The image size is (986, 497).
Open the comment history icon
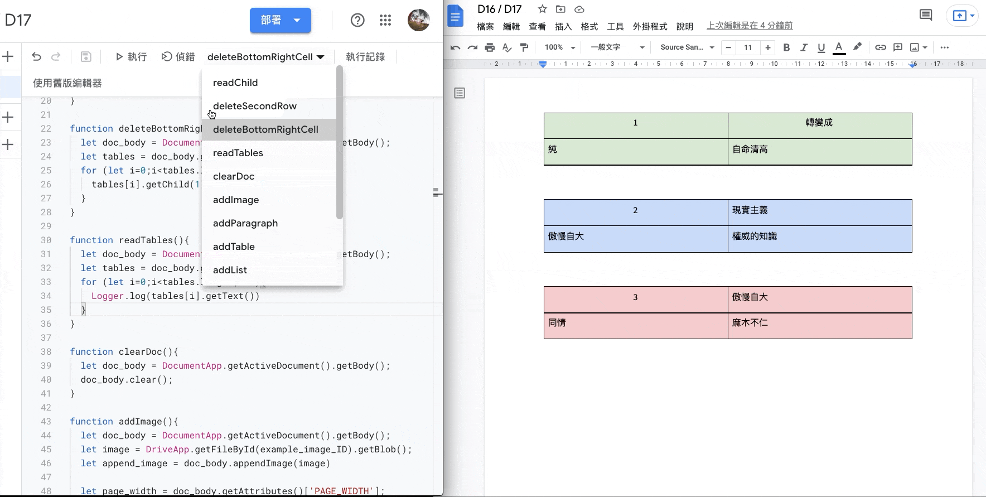click(x=926, y=16)
